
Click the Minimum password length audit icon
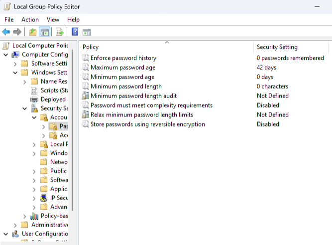[x=86, y=96]
